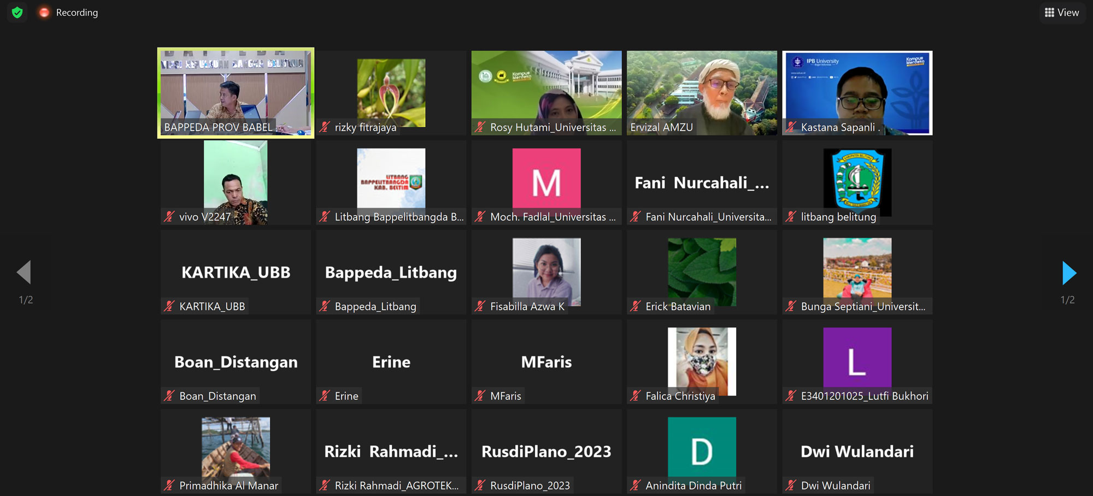Image resolution: width=1093 pixels, height=496 pixels.
Task: Click the Fisabilla Azwa K name label
Action: tap(527, 306)
